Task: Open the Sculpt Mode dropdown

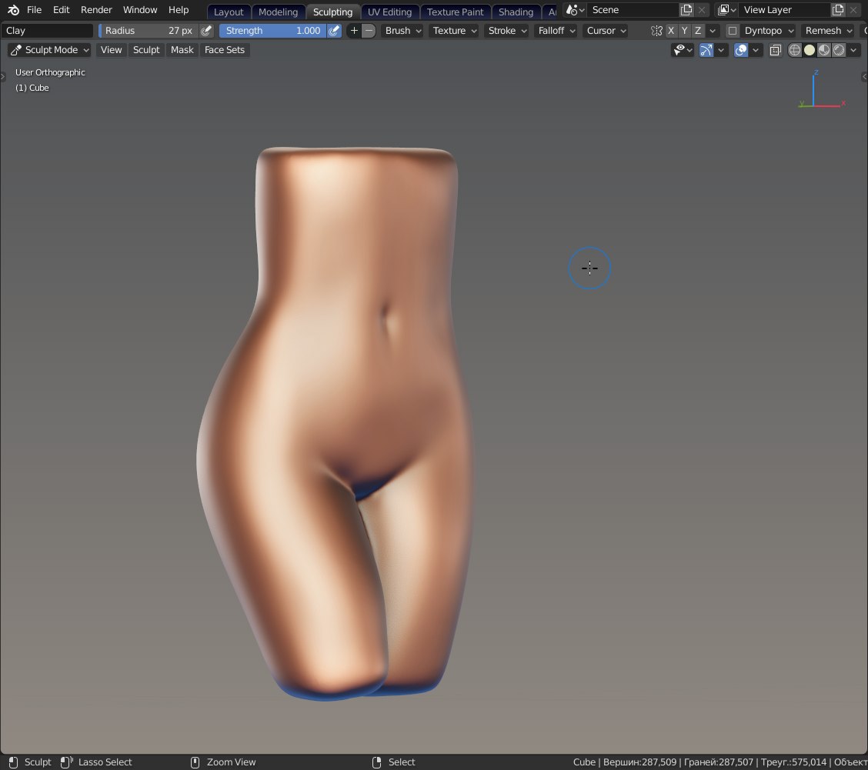Action: (49, 50)
